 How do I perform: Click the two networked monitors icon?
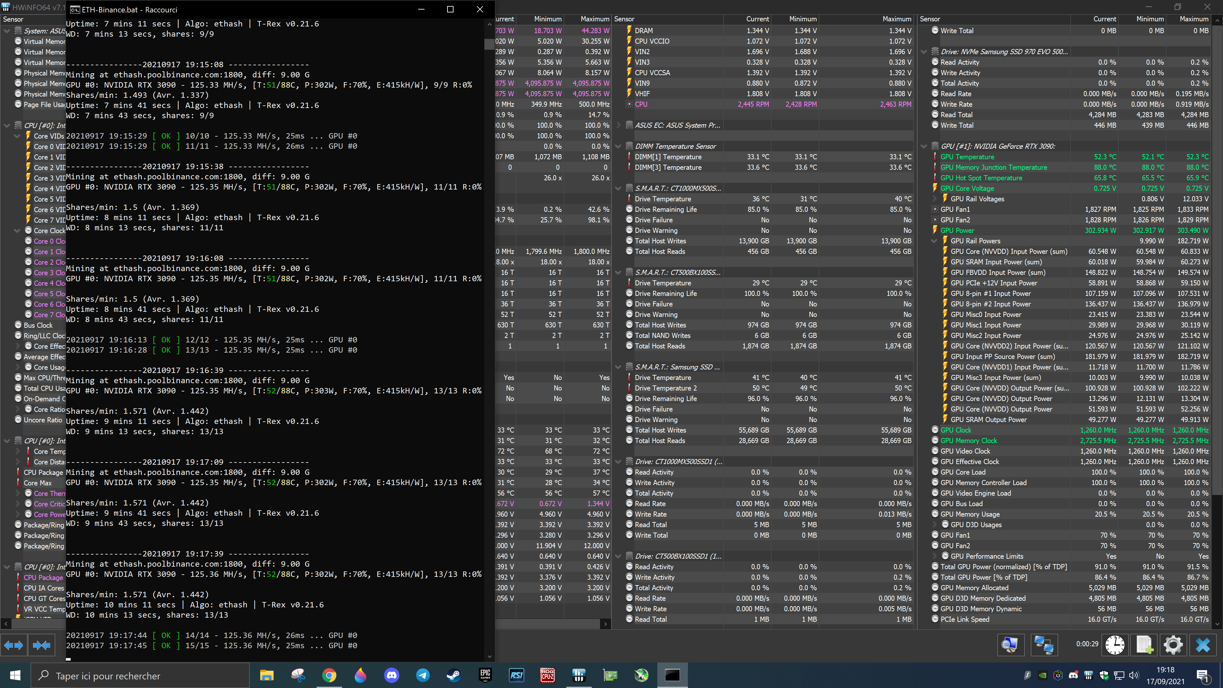[1044, 645]
